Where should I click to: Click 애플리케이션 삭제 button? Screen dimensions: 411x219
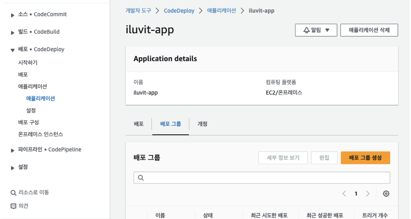pos(369,30)
